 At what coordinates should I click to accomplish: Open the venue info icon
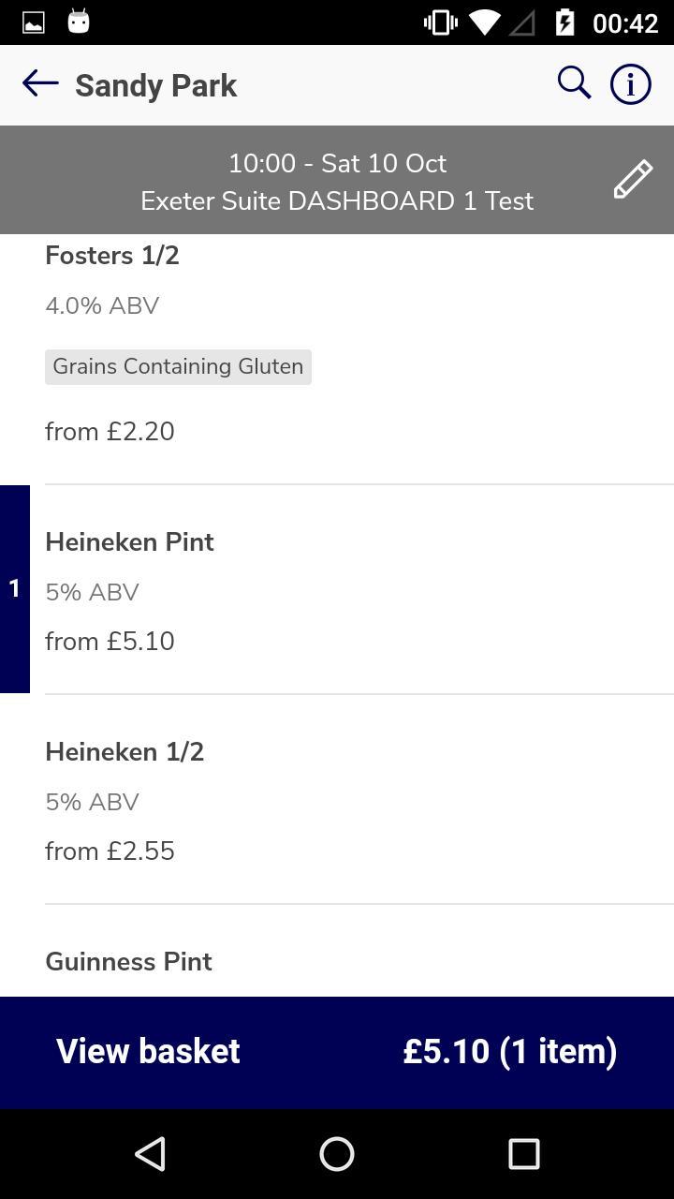pos(630,84)
